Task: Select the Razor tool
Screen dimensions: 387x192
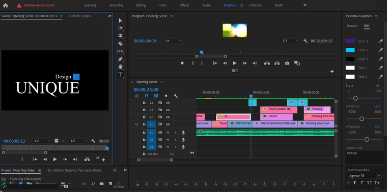Action: [120, 44]
